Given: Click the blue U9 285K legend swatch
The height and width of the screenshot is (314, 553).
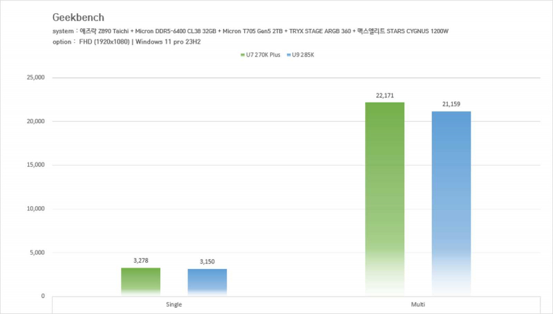Looking at the screenshot, I should [x=287, y=55].
